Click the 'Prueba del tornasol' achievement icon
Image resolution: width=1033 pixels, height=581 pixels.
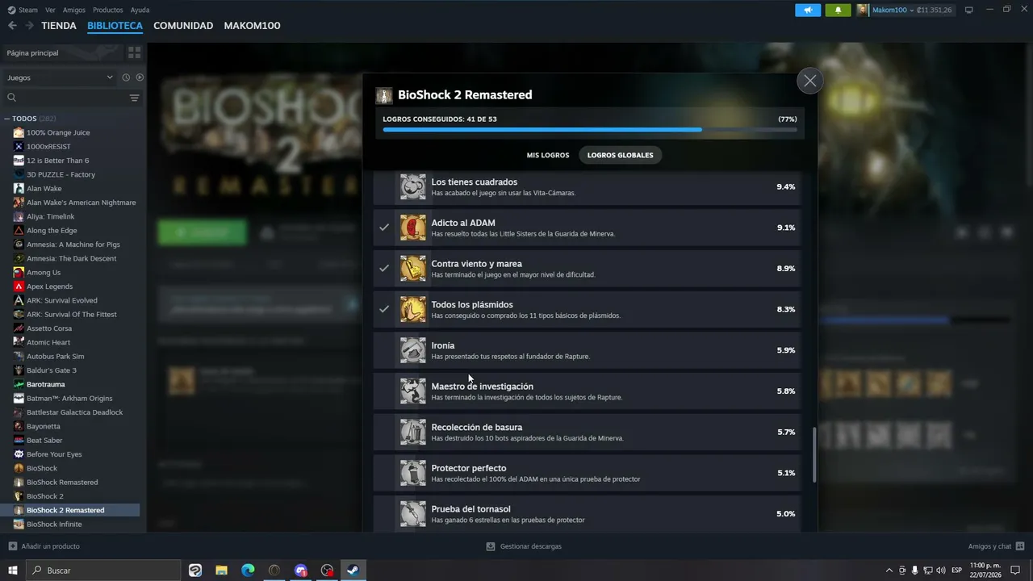[412, 514]
